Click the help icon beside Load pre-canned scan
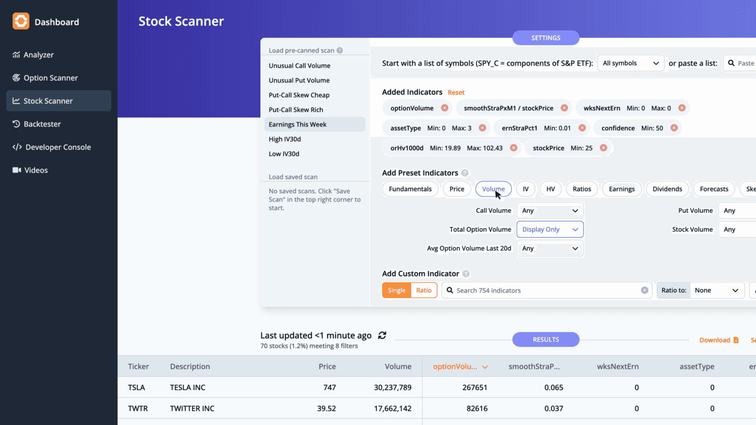The image size is (756, 425). [340, 50]
